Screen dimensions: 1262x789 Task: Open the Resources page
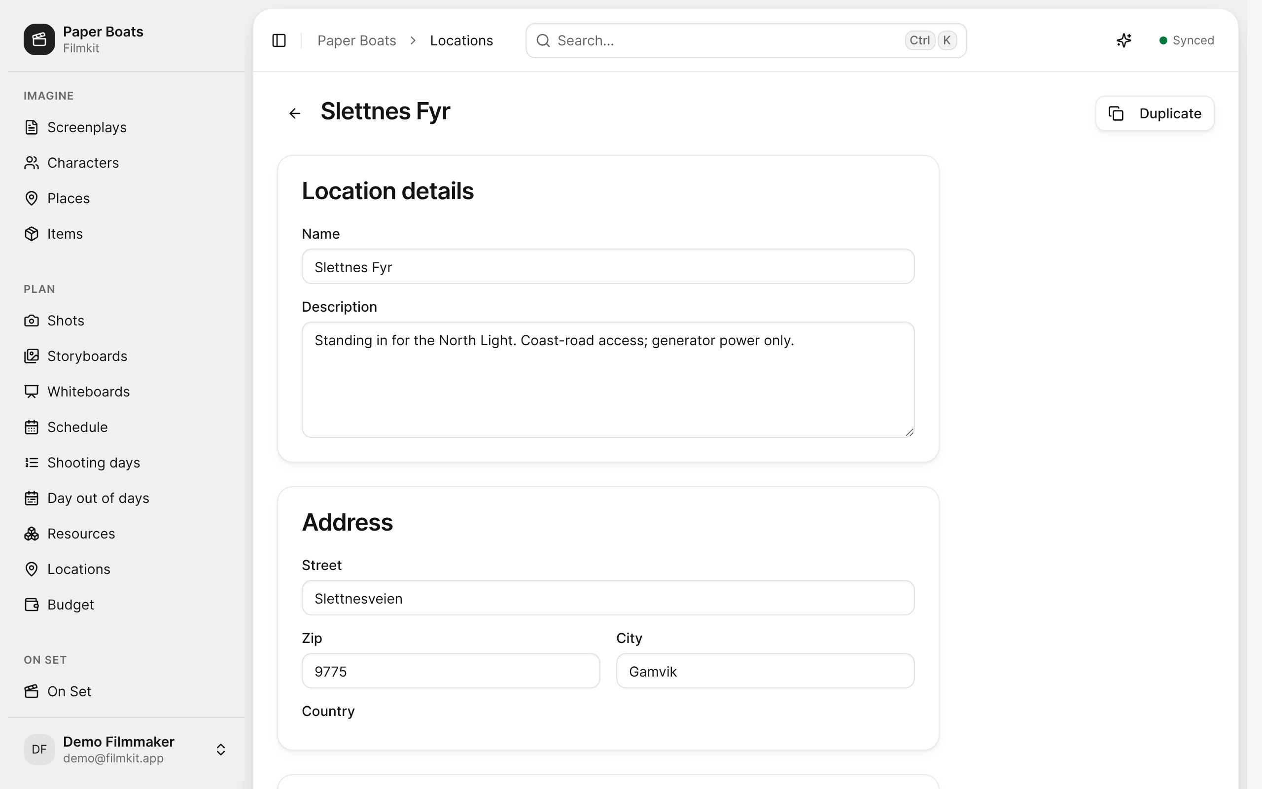(126, 533)
